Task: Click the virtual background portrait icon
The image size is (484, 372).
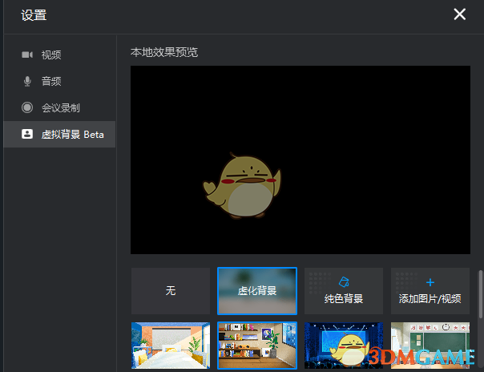Action: (x=27, y=134)
